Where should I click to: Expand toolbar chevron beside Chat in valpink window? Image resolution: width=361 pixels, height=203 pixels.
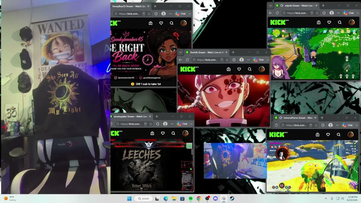pos(358,13)
